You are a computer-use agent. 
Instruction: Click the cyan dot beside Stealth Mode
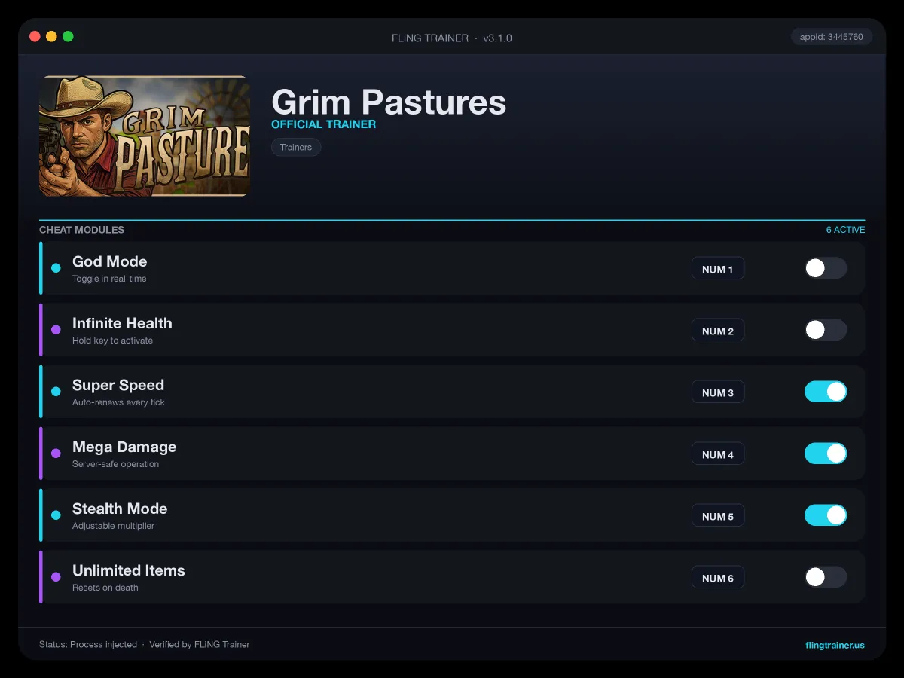(x=56, y=515)
